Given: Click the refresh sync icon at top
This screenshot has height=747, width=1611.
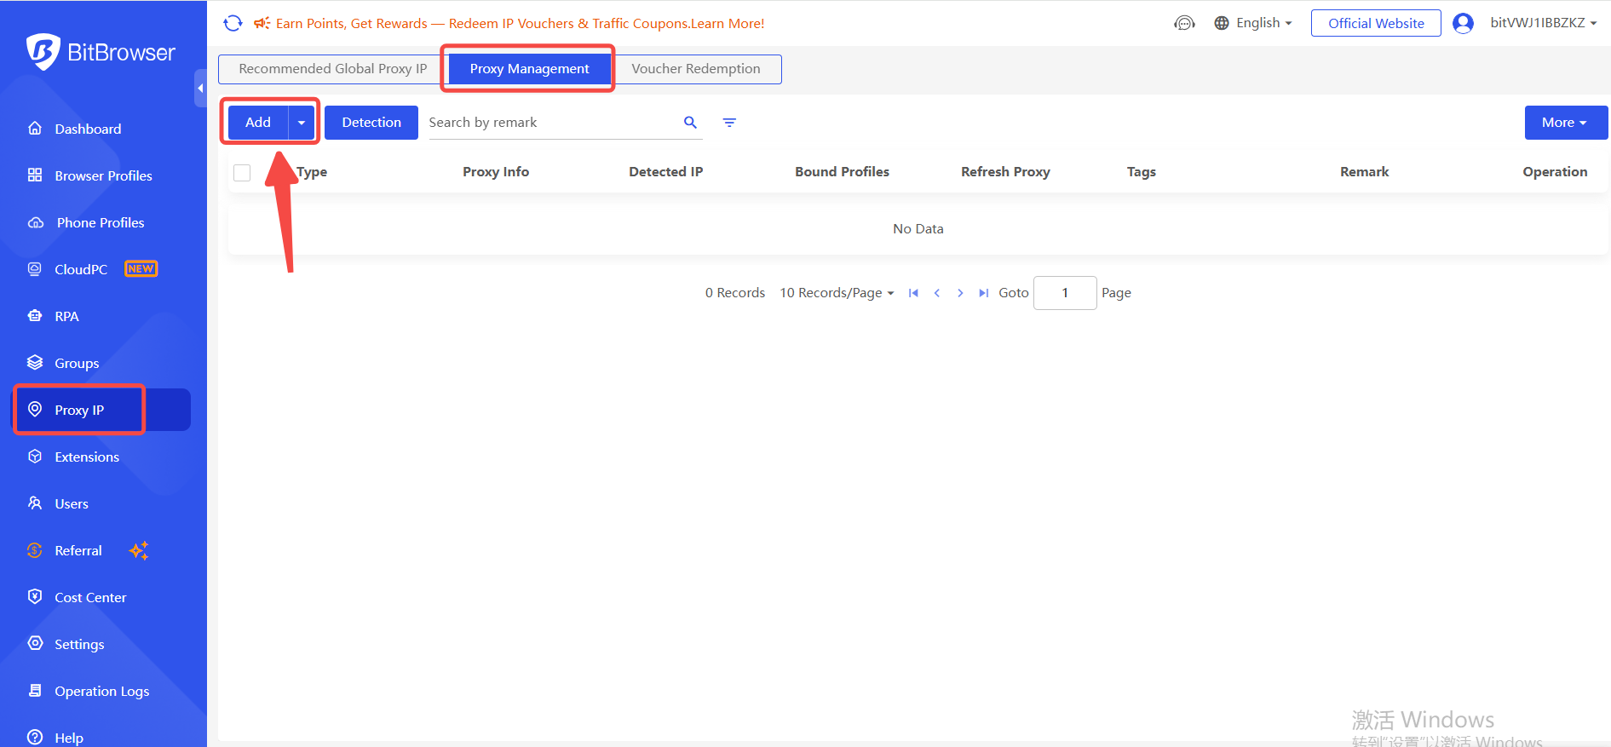Looking at the screenshot, I should 233,23.
